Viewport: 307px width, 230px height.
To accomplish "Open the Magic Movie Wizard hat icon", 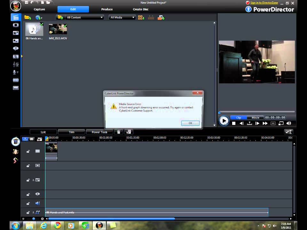I will click(16, 141).
